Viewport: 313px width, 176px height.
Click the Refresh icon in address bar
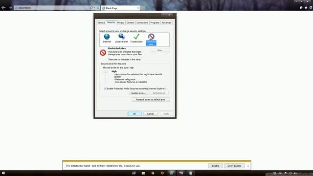98,8
